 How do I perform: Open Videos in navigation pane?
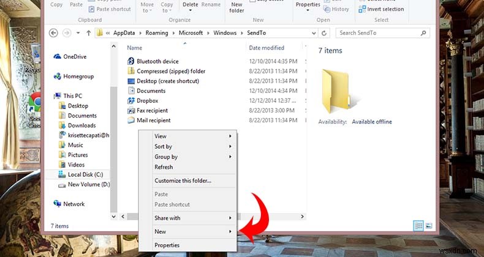coord(72,165)
